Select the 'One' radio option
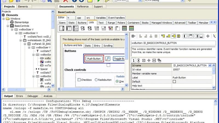Image resolution: width=219 pixels, height=123 pixels. pyautogui.click(x=117, y=81)
